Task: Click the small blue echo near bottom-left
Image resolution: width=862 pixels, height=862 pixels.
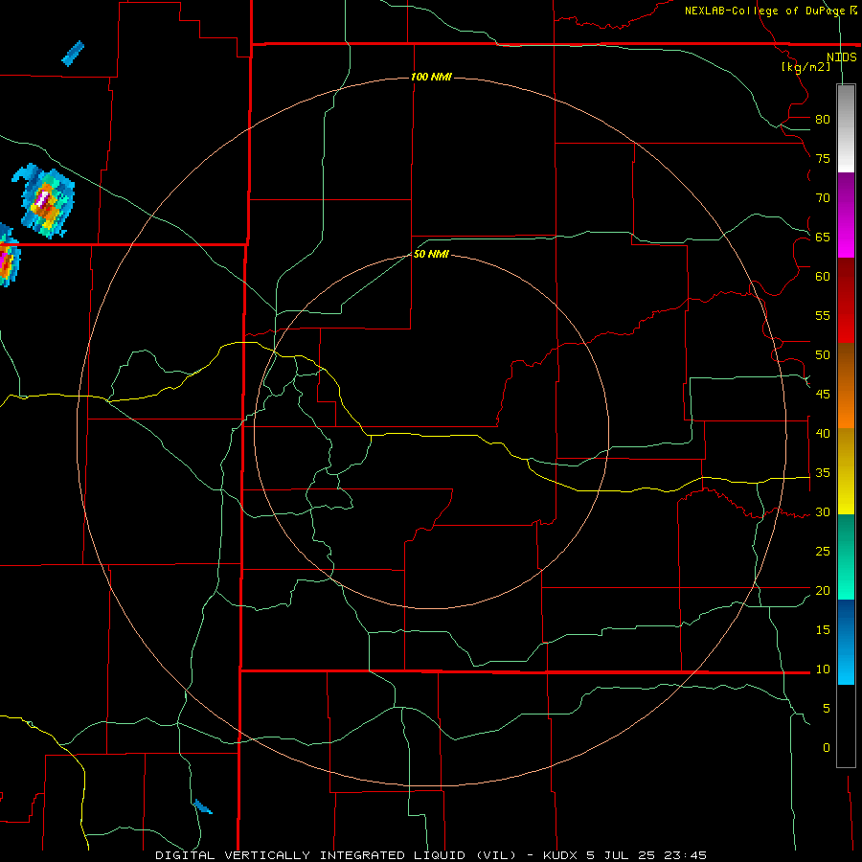Action: click(x=203, y=806)
